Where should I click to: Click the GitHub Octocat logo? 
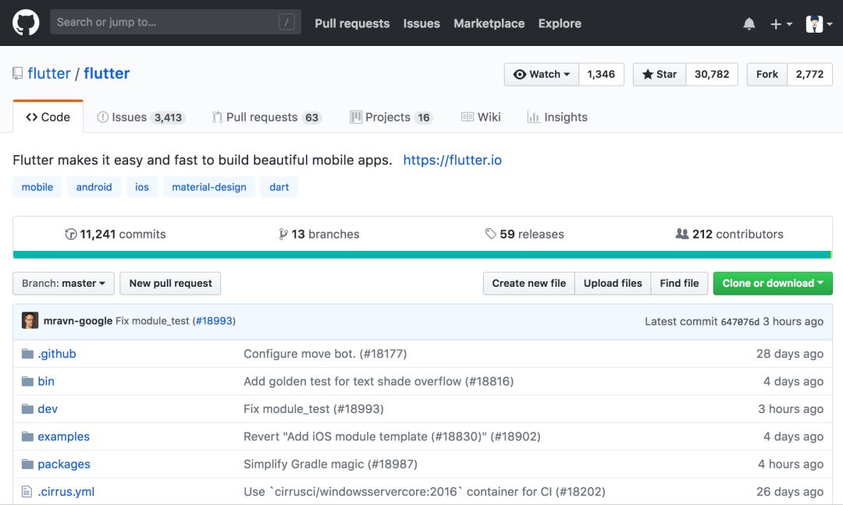[26, 23]
